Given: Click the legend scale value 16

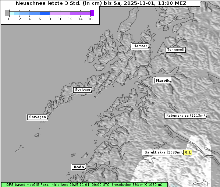Looking at the screenshot, I should (90, 19).
